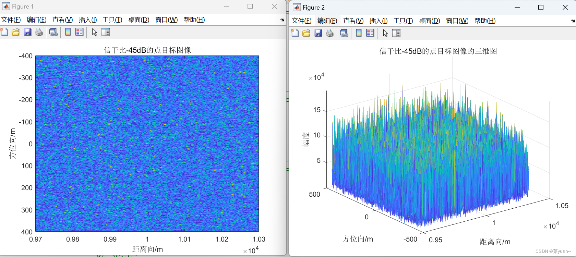Select Edit Plot arrow in Figure 2 toolbar

[385, 33]
